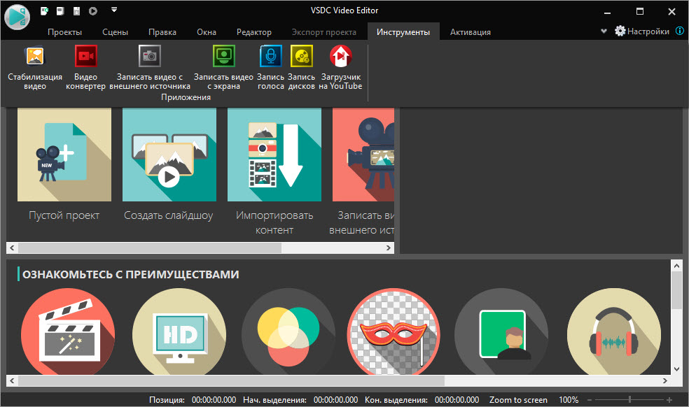Click the save project quick-access icon

point(76,10)
